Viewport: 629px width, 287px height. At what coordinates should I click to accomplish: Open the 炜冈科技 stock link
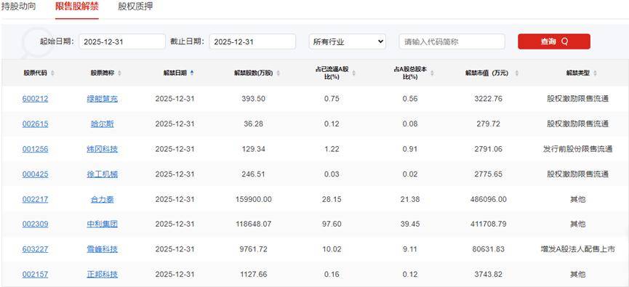[x=103, y=149]
